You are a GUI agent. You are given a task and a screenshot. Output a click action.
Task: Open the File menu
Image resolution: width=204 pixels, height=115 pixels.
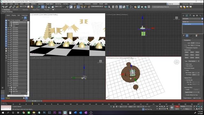[x=2, y=4]
